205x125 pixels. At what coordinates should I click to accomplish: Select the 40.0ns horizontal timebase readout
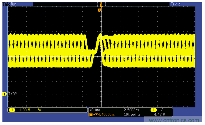click(95, 110)
